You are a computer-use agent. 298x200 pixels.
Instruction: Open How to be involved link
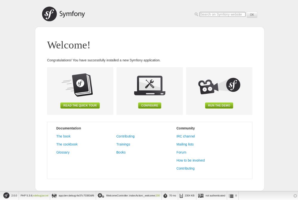(190, 160)
